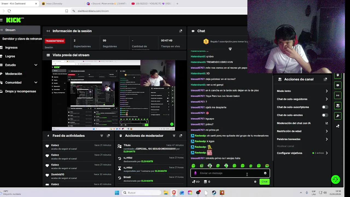Click the Dominid10 entry in activity feed
Image resolution: width=350 pixels, height=197 pixels.
click(78, 176)
